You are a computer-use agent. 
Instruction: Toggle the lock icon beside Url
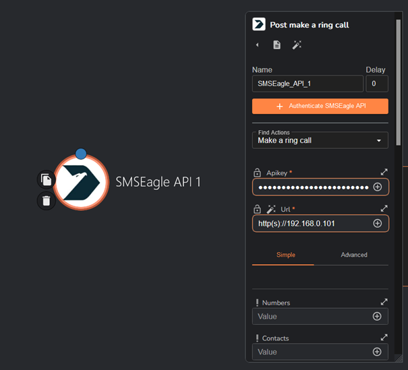click(257, 209)
